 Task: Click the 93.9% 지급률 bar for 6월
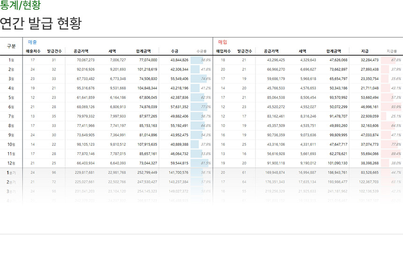pyautogui.click(x=391, y=107)
